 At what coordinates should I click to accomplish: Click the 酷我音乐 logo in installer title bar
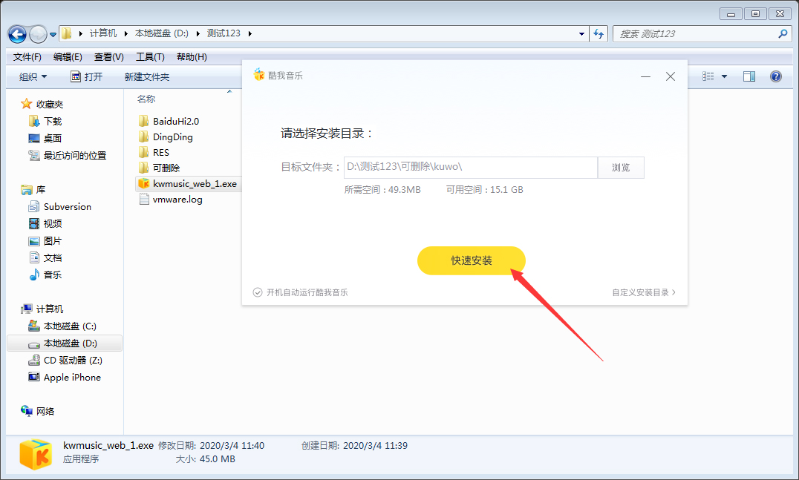coord(259,74)
